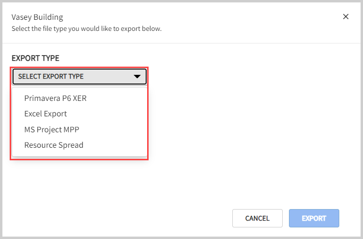This screenshot has width=363, height=239.
Task: Click the Export Type heading label
Action: coord(35,58)
